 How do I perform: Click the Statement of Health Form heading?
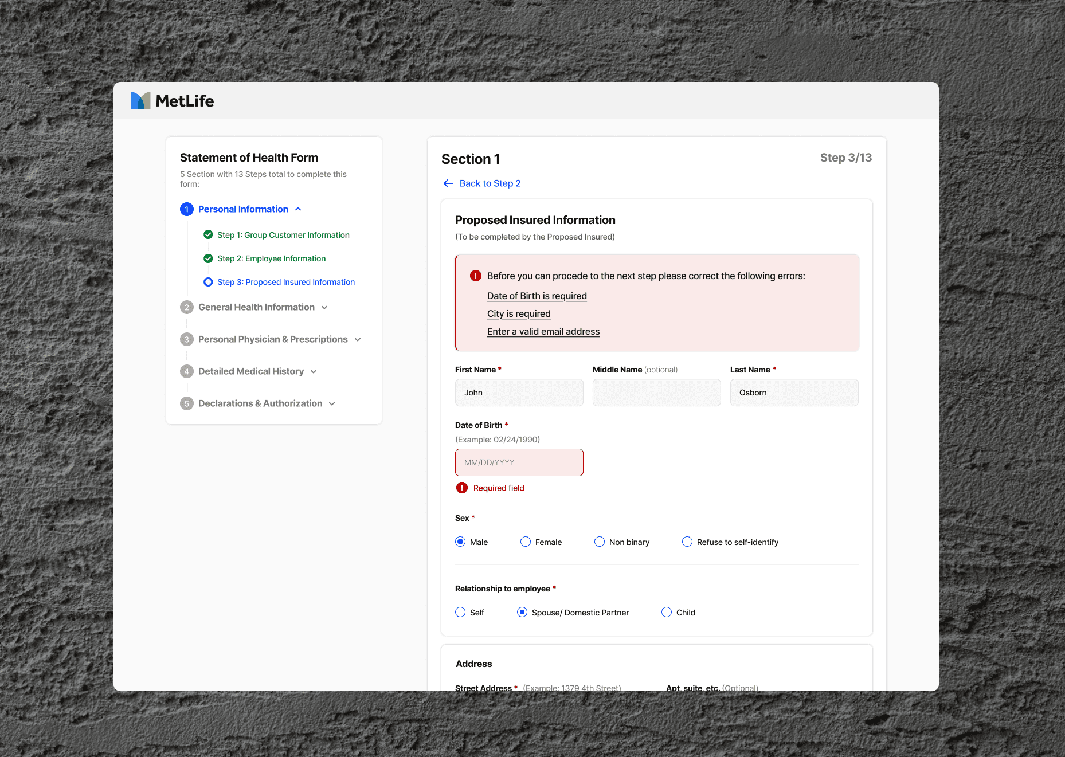point(249,158)
